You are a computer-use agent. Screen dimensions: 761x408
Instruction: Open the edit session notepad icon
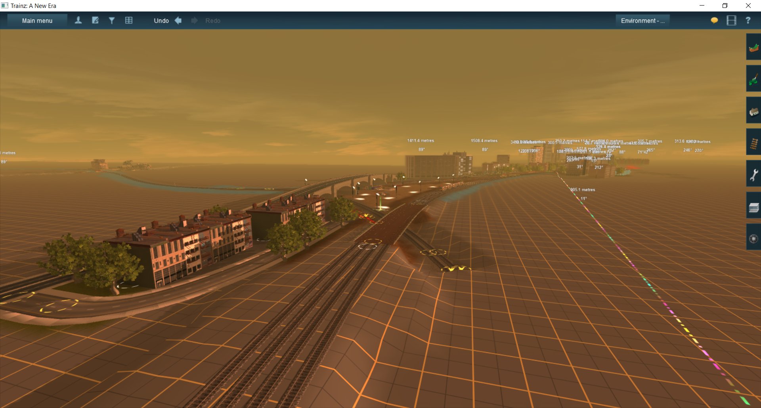tap(95, 20)
